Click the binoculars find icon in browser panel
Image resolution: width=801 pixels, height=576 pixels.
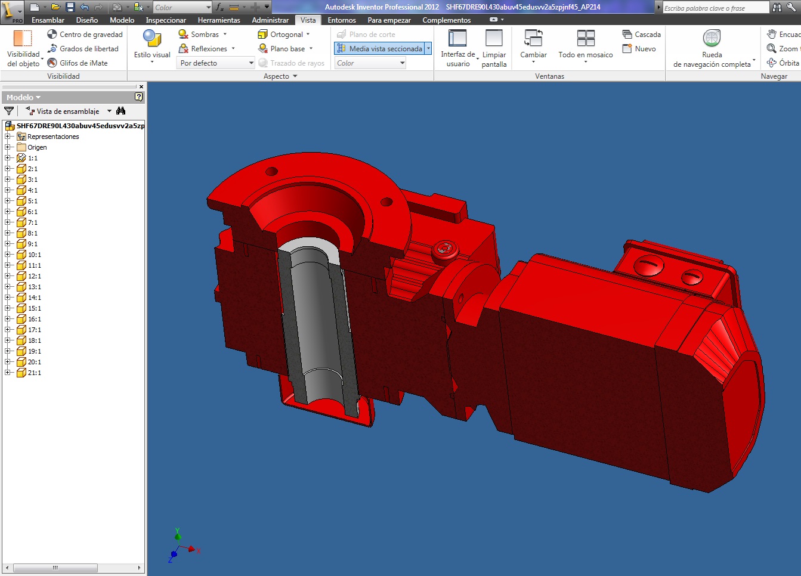121,111
